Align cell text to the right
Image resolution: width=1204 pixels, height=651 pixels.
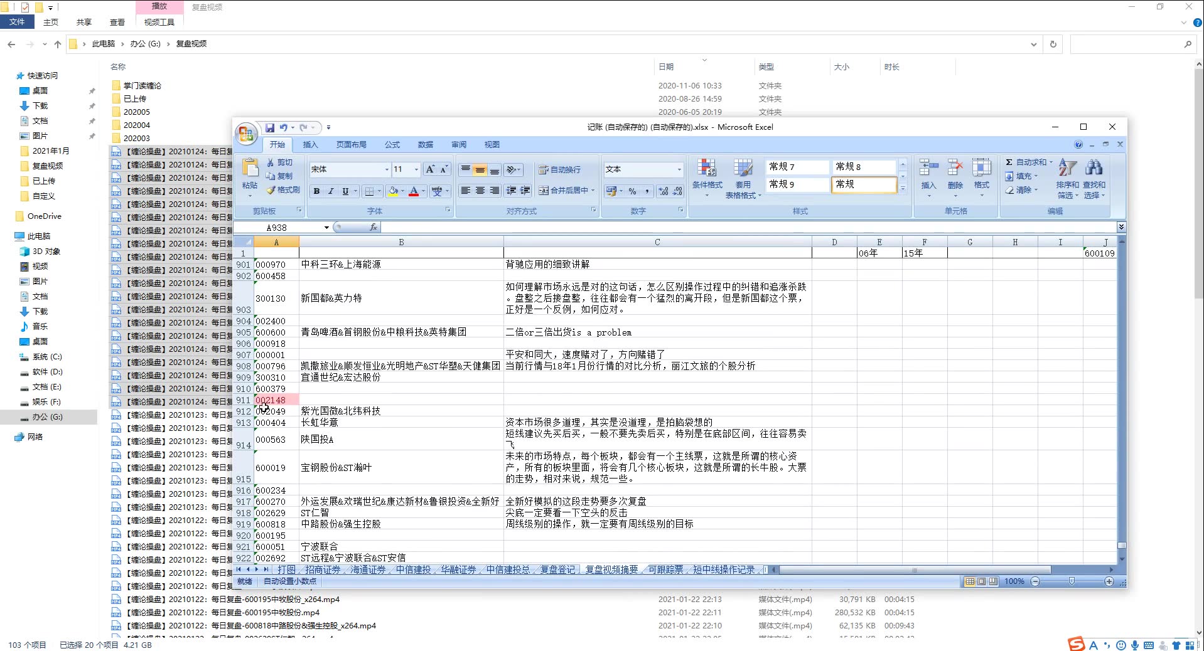click(494, 191)
